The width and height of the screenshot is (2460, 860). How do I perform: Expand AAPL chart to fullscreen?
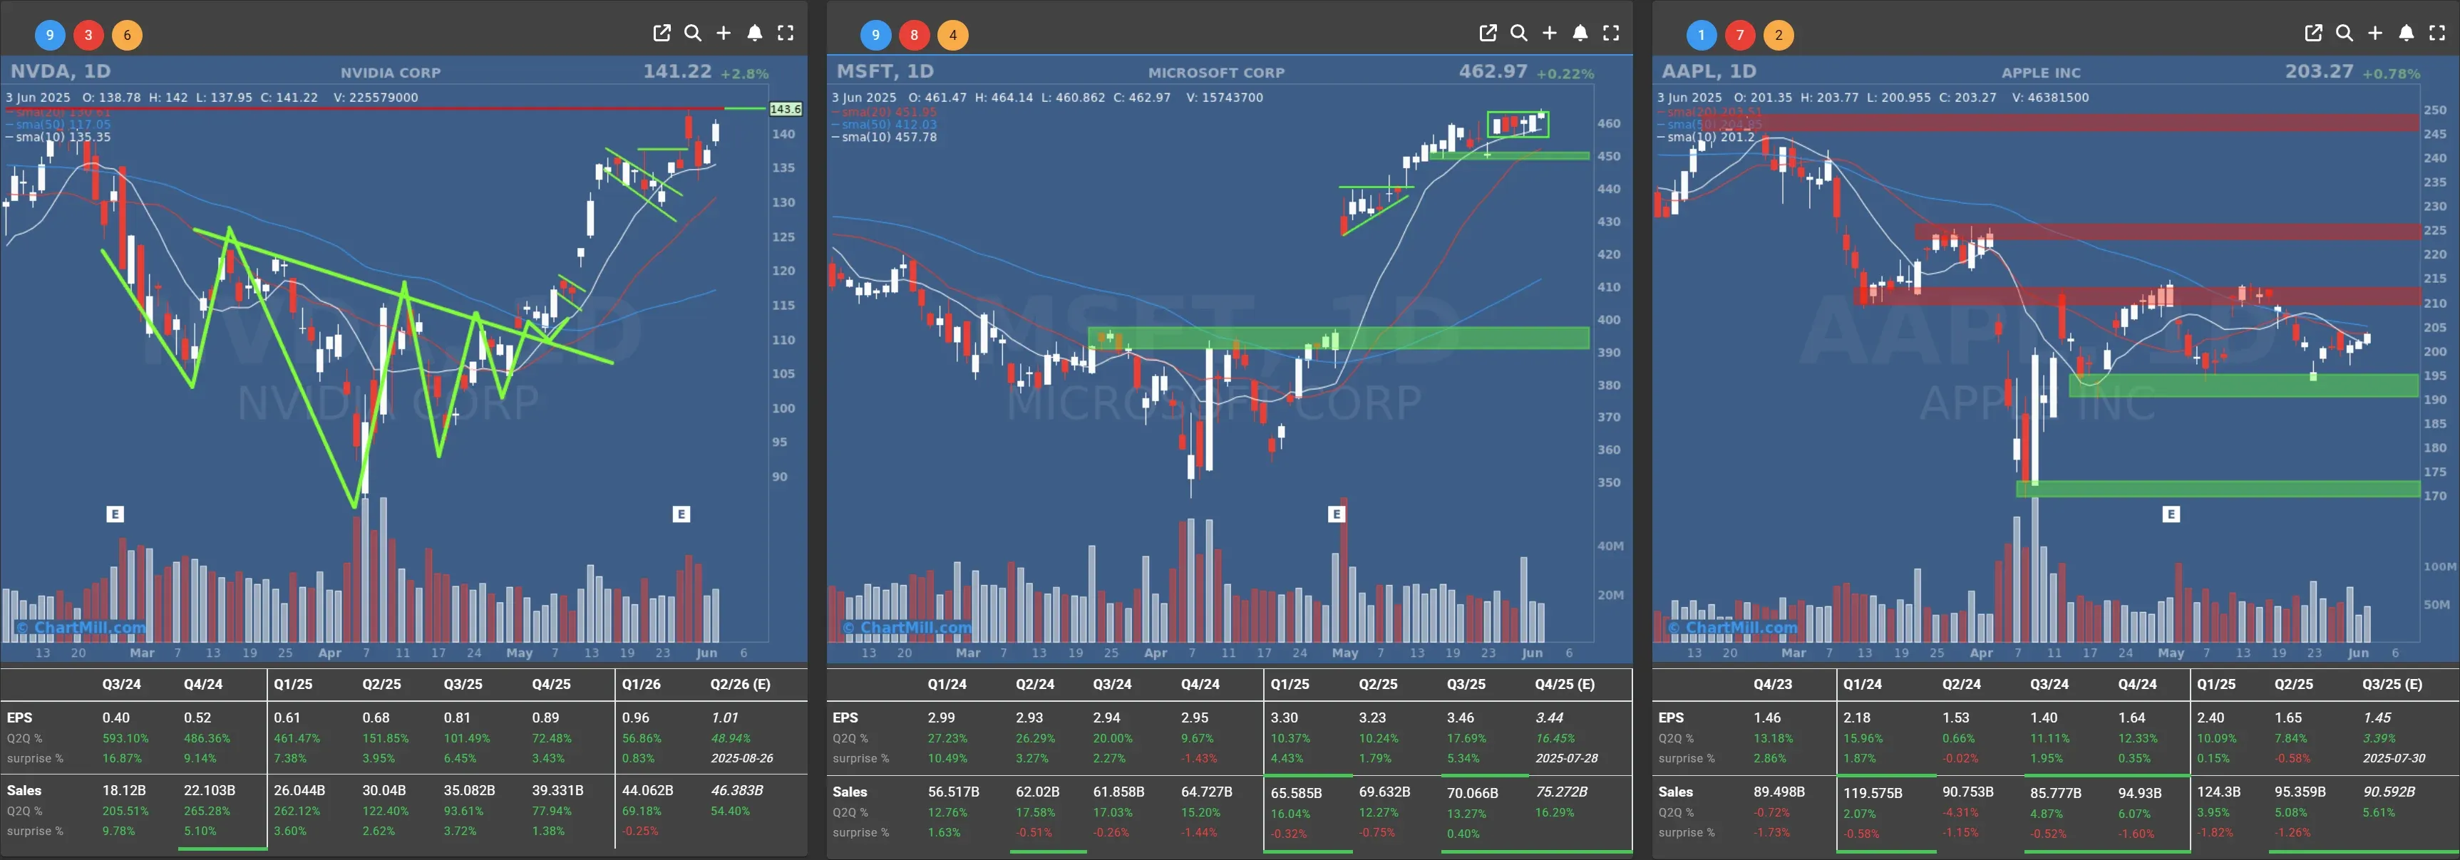(2437, 33)
